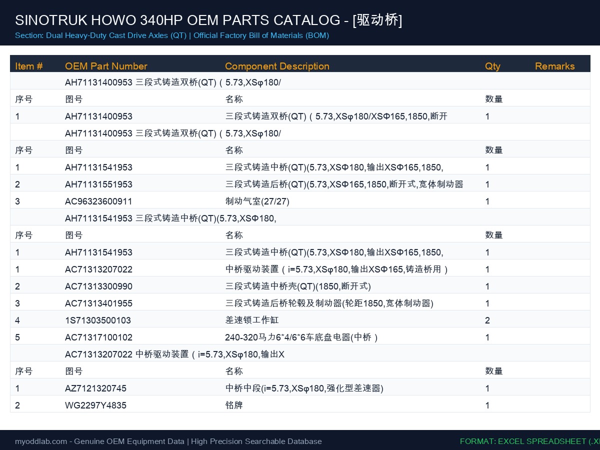600x450 pixels.
Task: Click the section heading "AC71313207022 中桥驱动装置（i=5.73,XSφ180,输出X"
Action: (174, 354)
